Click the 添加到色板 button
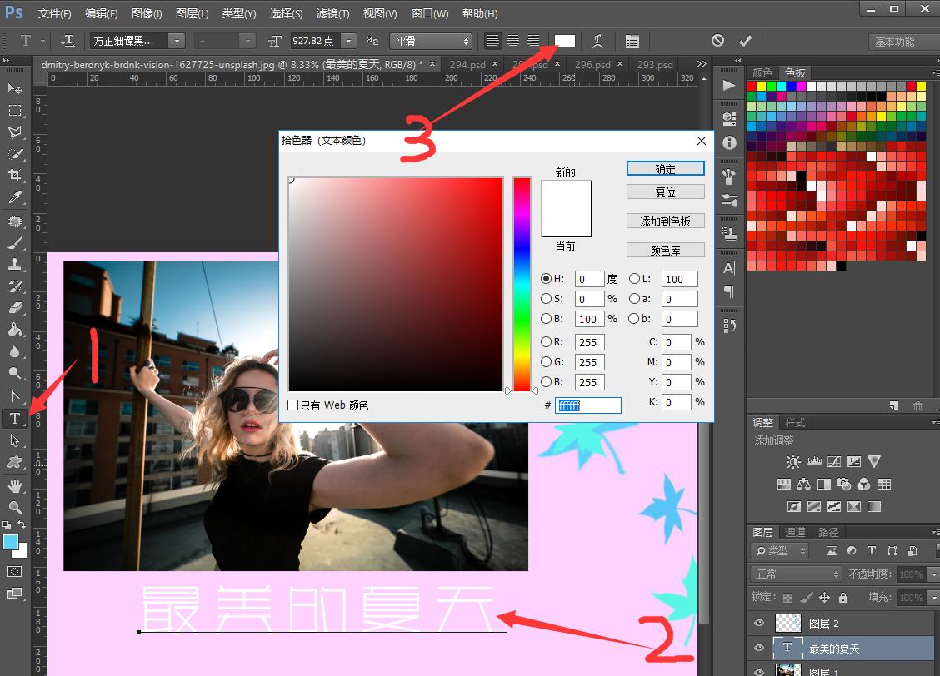This screenshot has height=676, width=940. [x=665, y=221]
